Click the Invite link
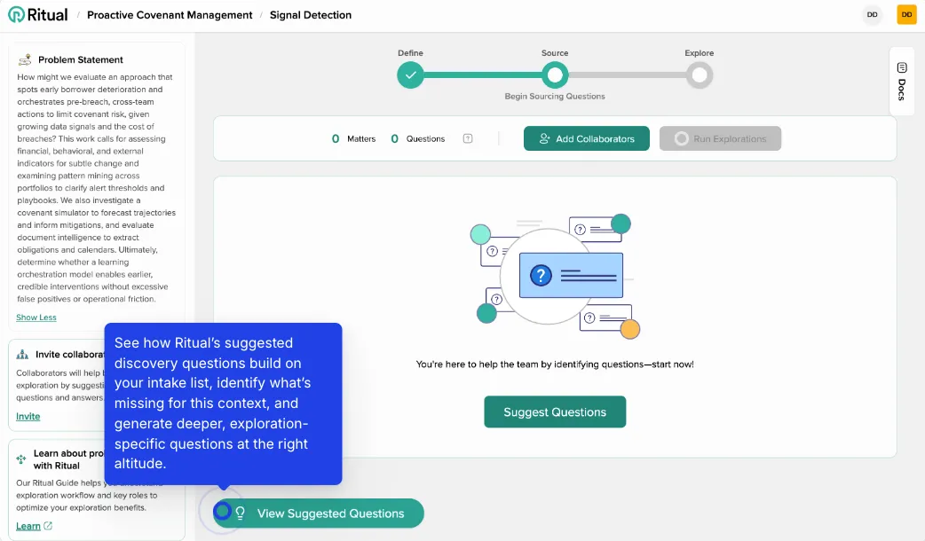Image resolution: width=925 pixels, height=541 pixels. coord(28,416)
